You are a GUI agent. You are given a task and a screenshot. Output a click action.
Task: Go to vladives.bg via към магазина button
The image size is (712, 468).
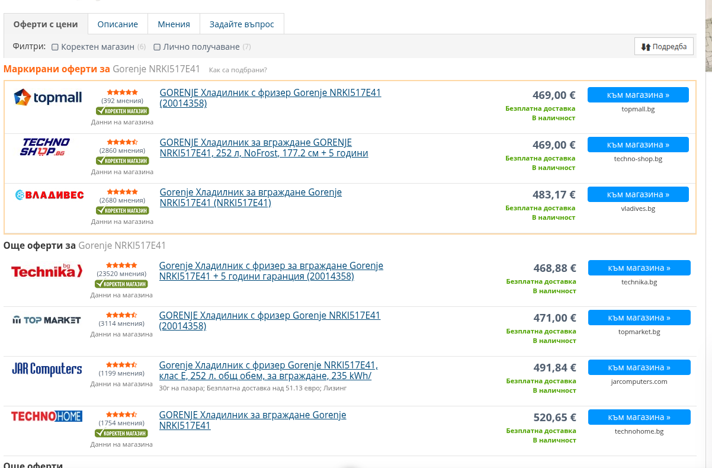pyautogui.click(x=638, y=194)
